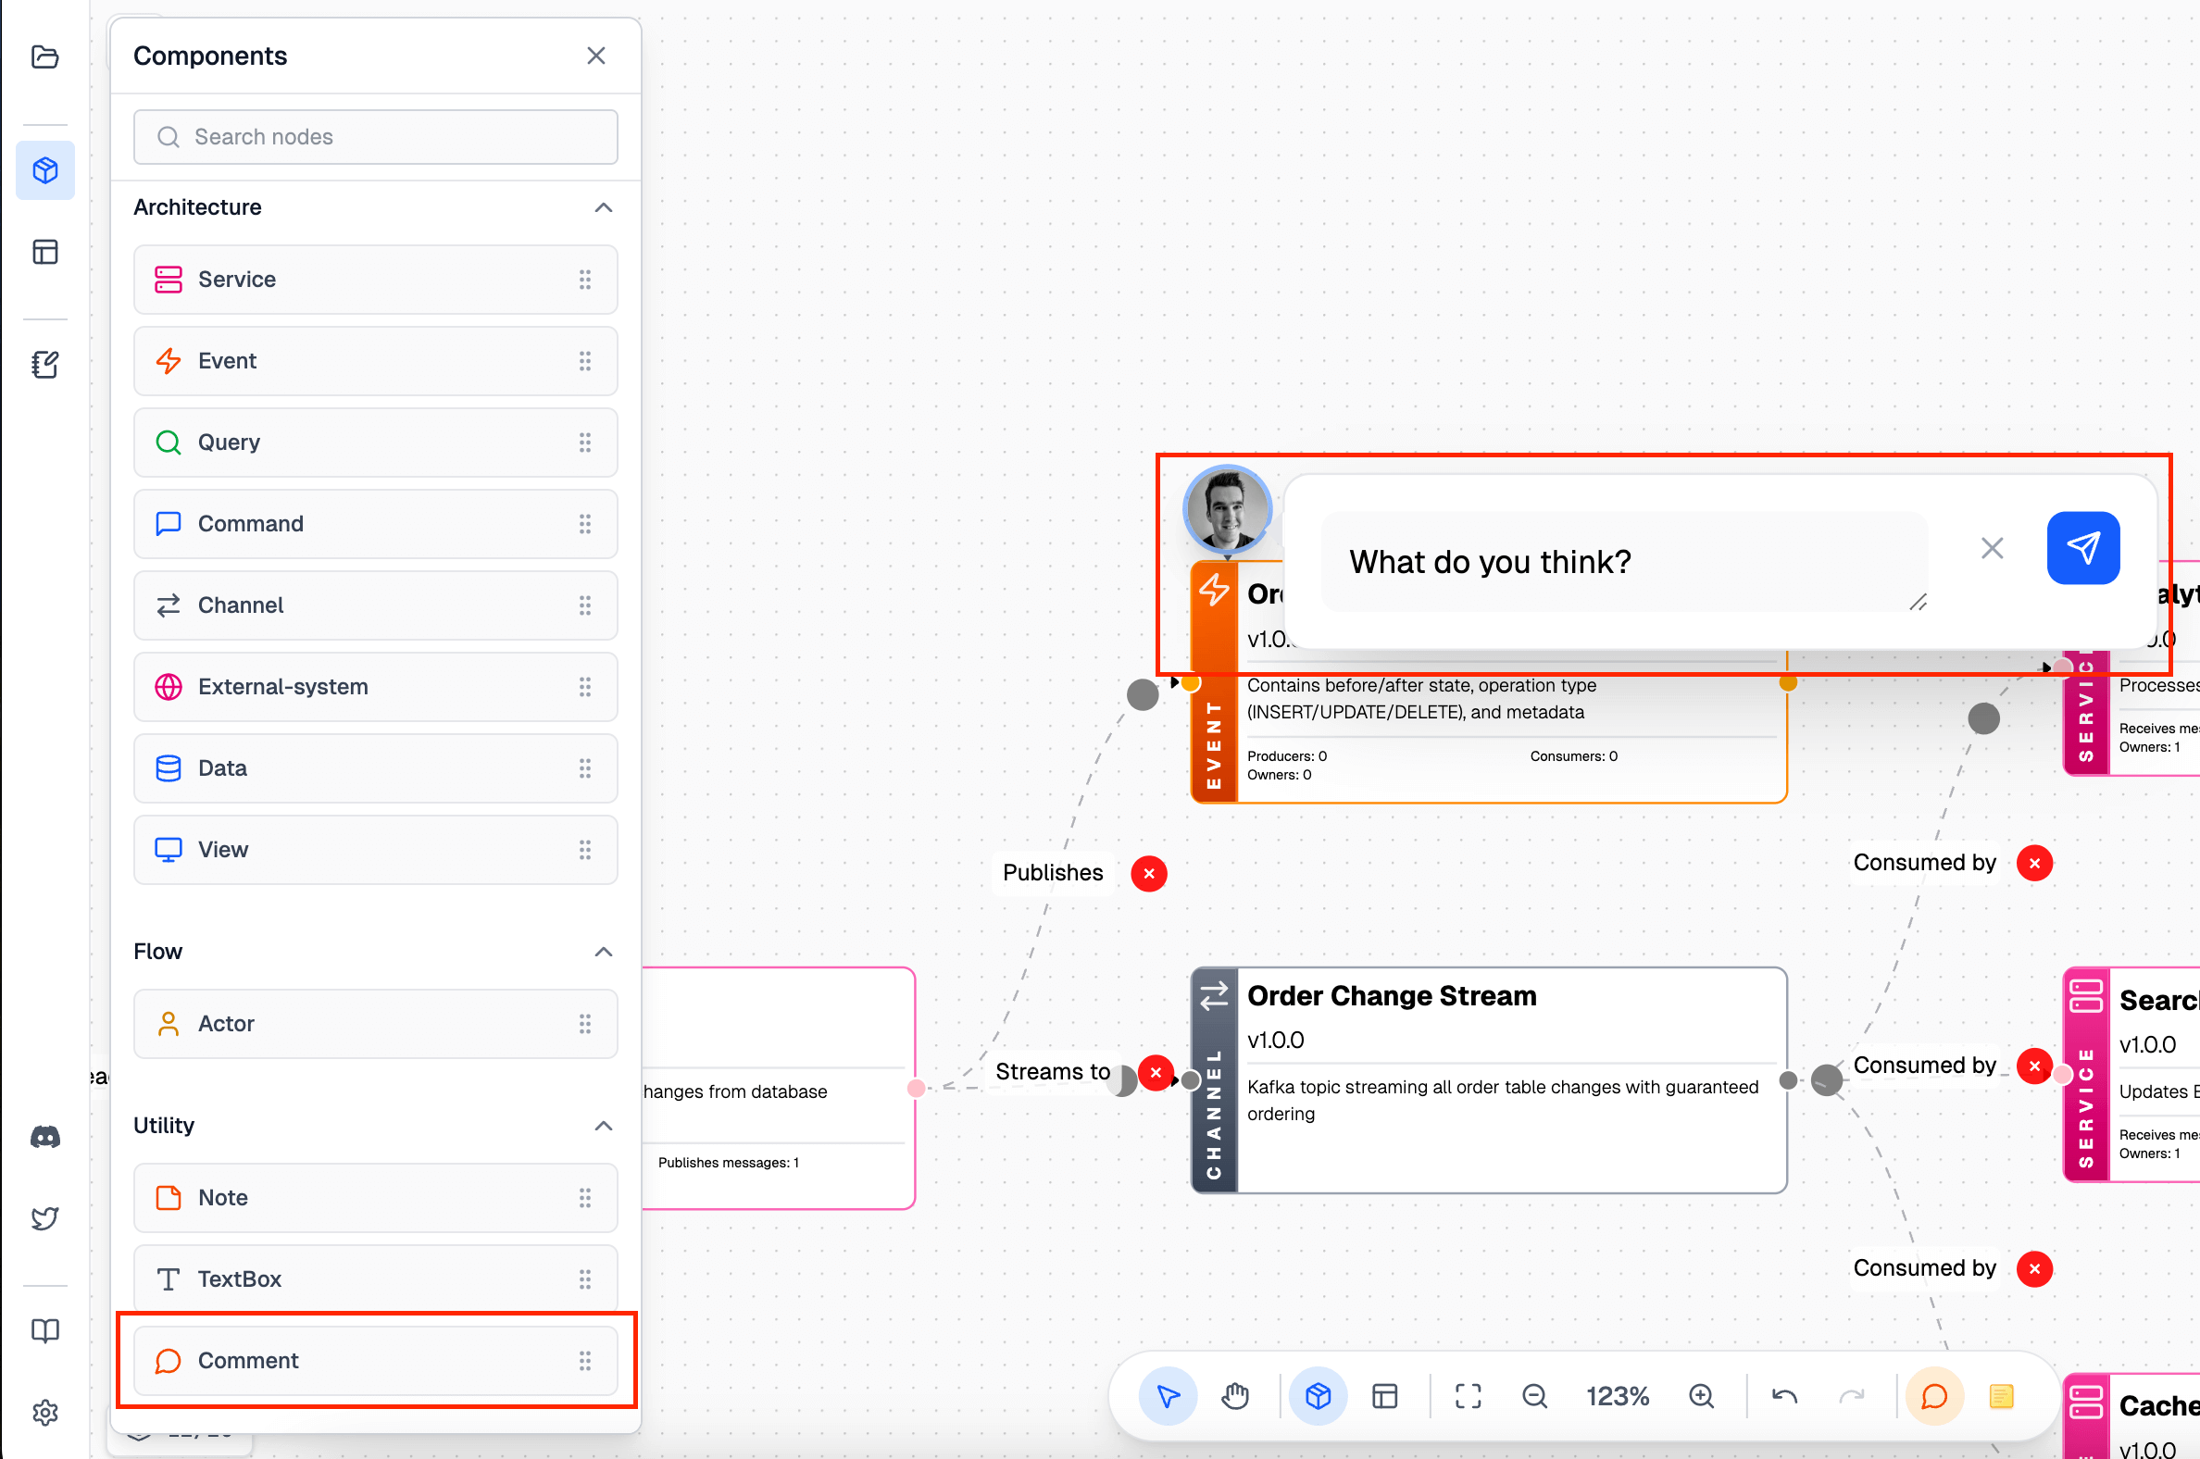Toggle the panel layout view in bottom toolbar
This screenshot has width=2200, height=1459.
[x=1385, y=1396]
